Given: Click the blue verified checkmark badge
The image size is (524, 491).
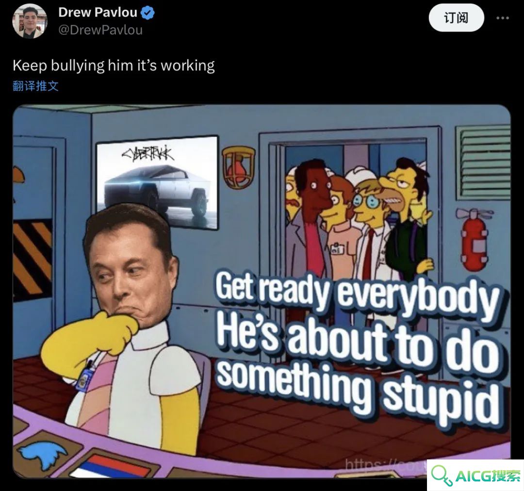Looking at the screenshot, I should point(147,12).
